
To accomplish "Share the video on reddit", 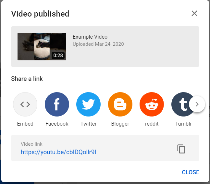I will coord(152,104).
